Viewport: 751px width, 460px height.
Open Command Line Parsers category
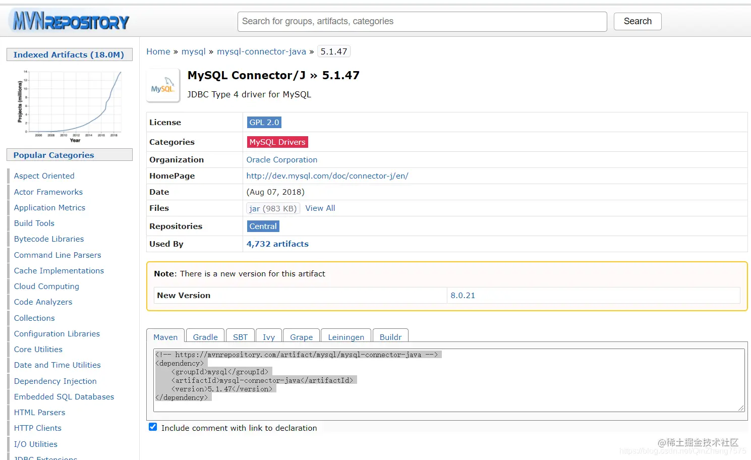point(57,255)
